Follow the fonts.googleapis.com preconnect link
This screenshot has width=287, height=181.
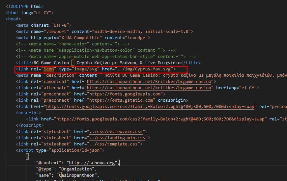(x=125, y=94)
